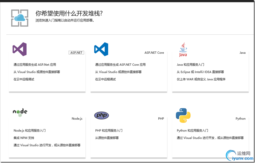Click the cloud app service icon in header
This screenshot has height=163, width=255.
(x=20, y=18)
